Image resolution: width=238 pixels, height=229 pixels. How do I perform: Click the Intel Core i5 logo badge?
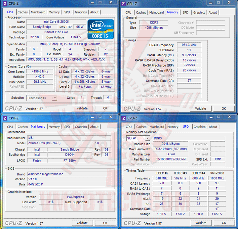pos(100,29)
